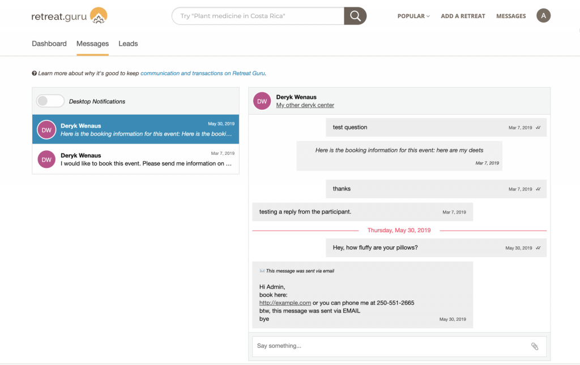Click DW avatar on the May 30 conversation
Image resolution: width=580 pixels, height=365 pixels.
[x=46, y=130]
